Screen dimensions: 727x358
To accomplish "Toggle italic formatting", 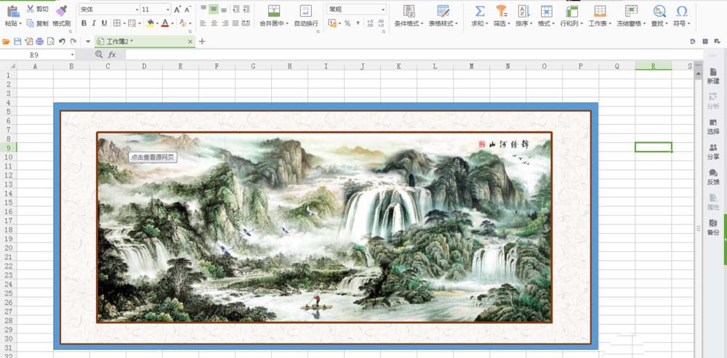I will (x=94, y=23).
